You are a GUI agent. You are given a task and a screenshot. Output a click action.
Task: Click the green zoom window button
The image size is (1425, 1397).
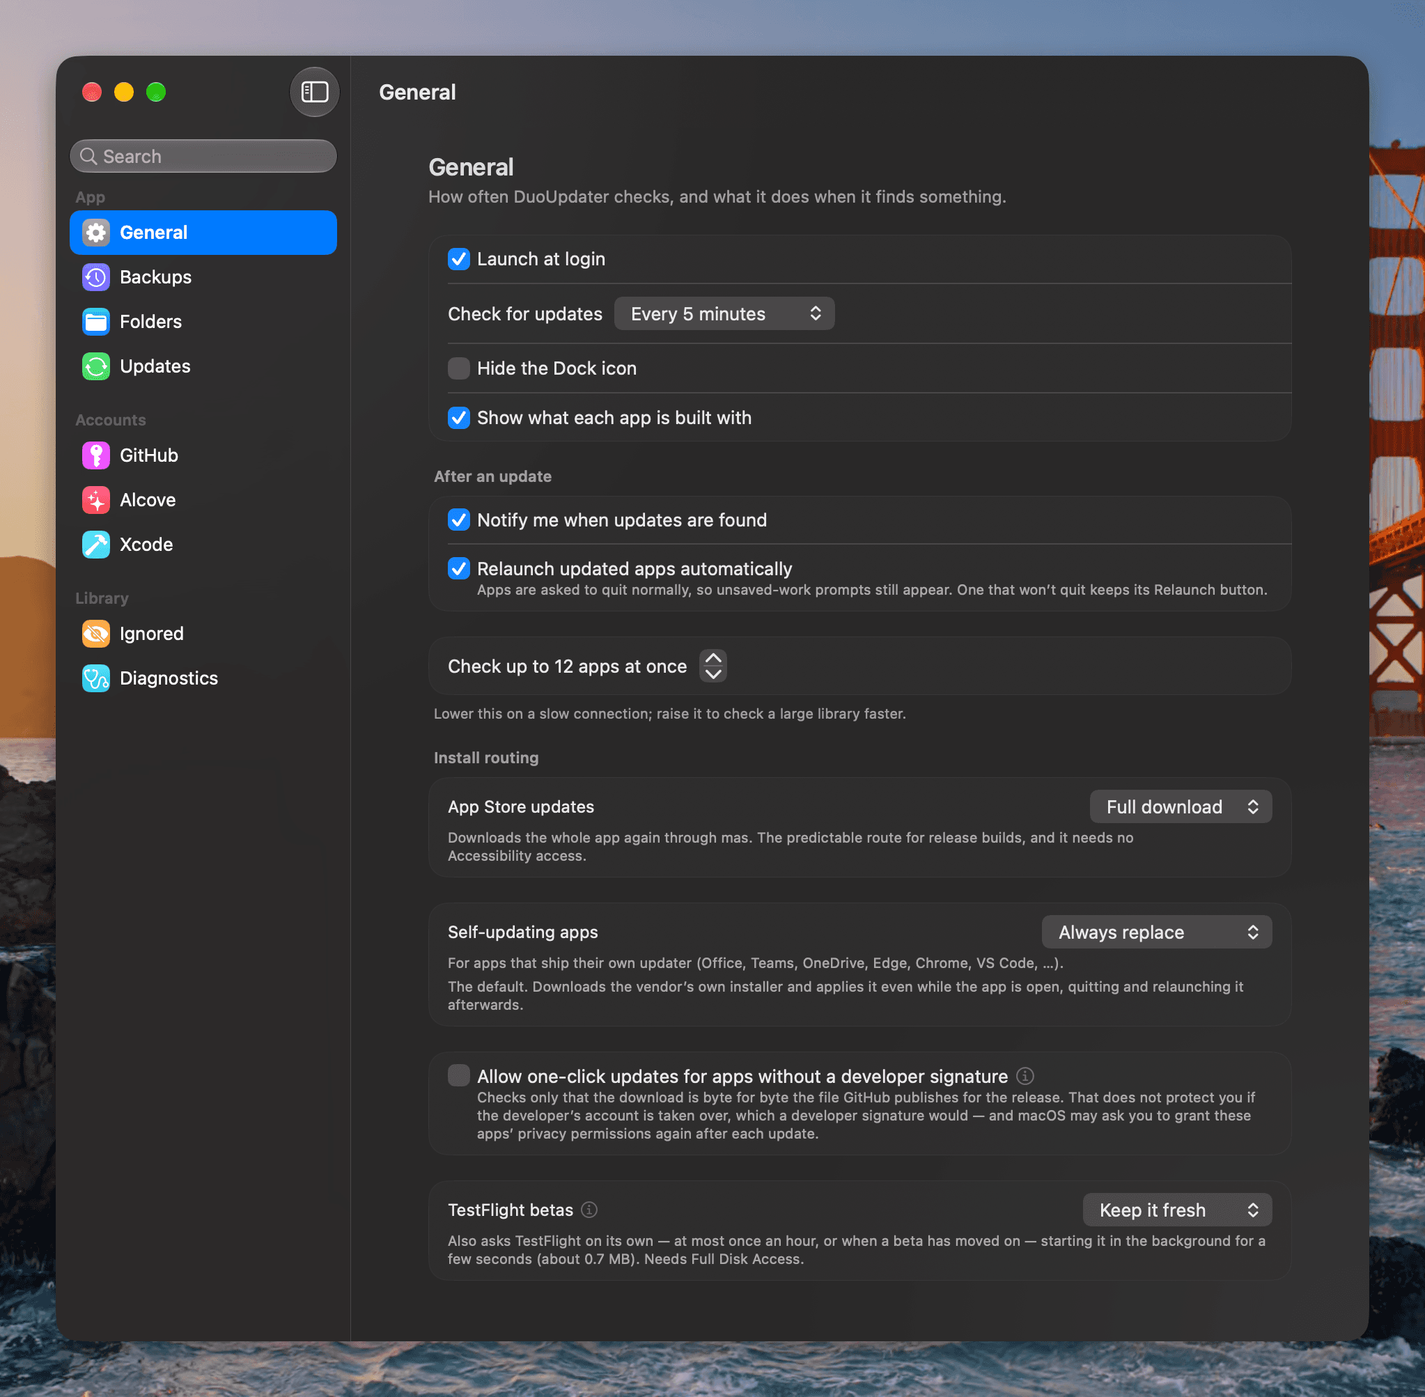point(156,92)
